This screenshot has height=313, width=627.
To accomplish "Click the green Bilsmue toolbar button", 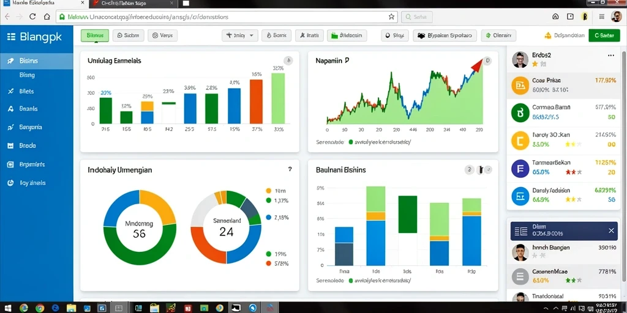I will [x=95, y=35].
